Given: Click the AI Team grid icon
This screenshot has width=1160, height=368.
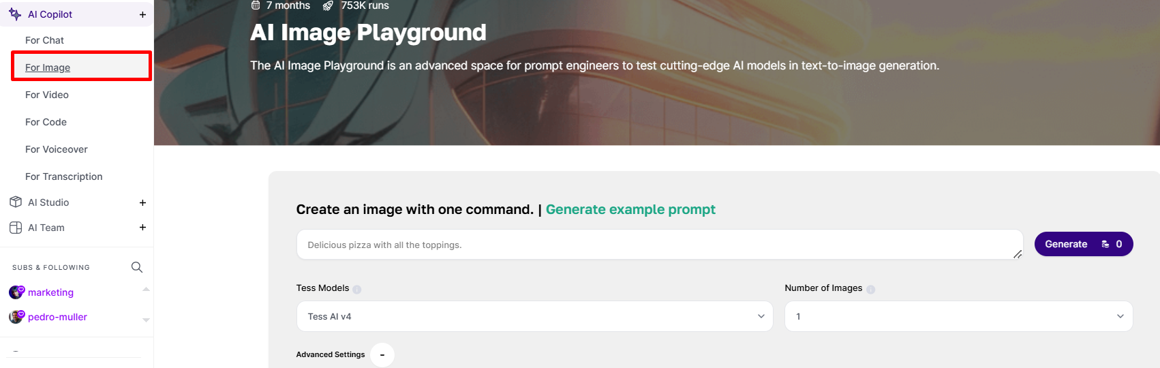Looking at the screenshot, I should 16,228.
